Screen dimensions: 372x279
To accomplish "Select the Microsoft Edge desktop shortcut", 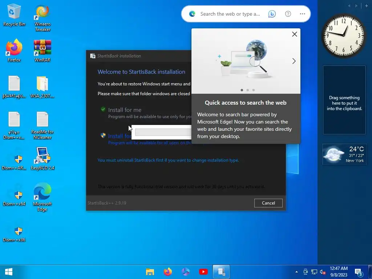I will pyautogui.click(x=42, y=197).
